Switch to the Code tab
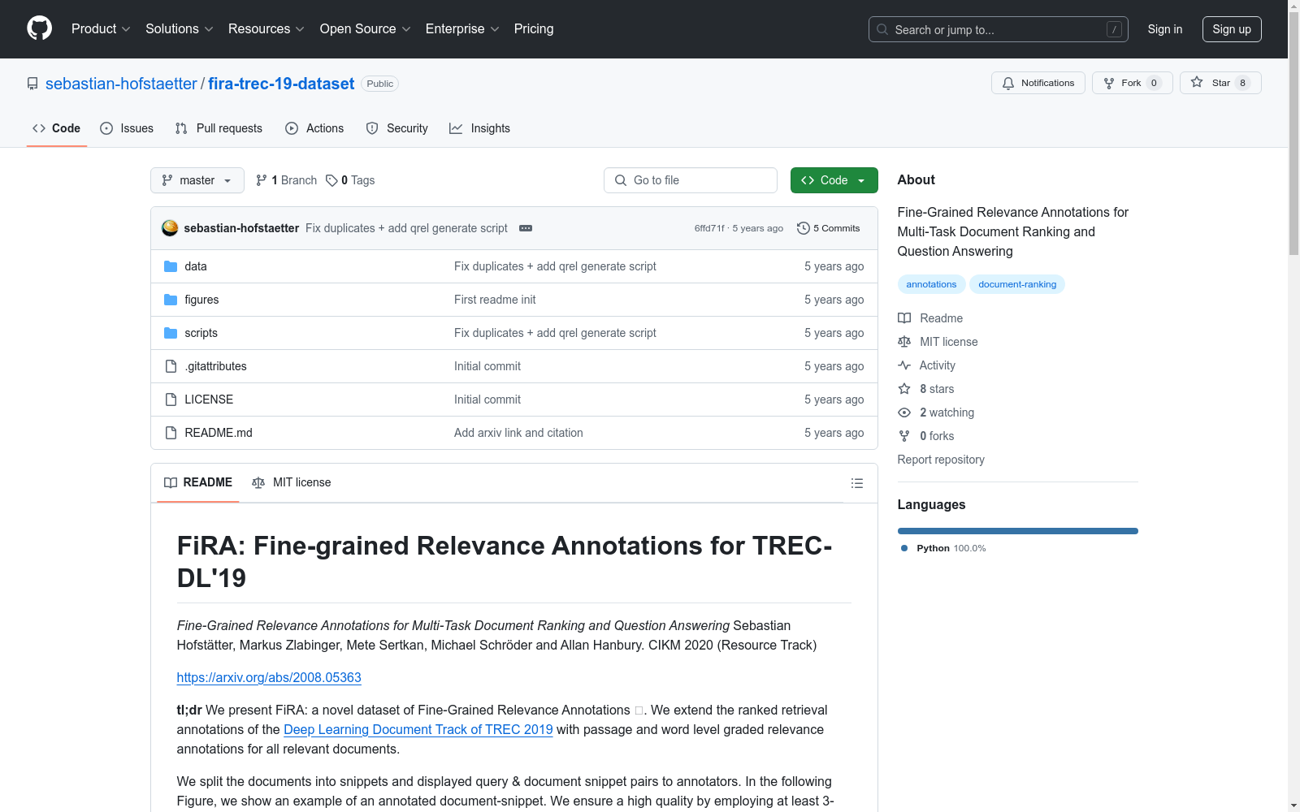 57,128
